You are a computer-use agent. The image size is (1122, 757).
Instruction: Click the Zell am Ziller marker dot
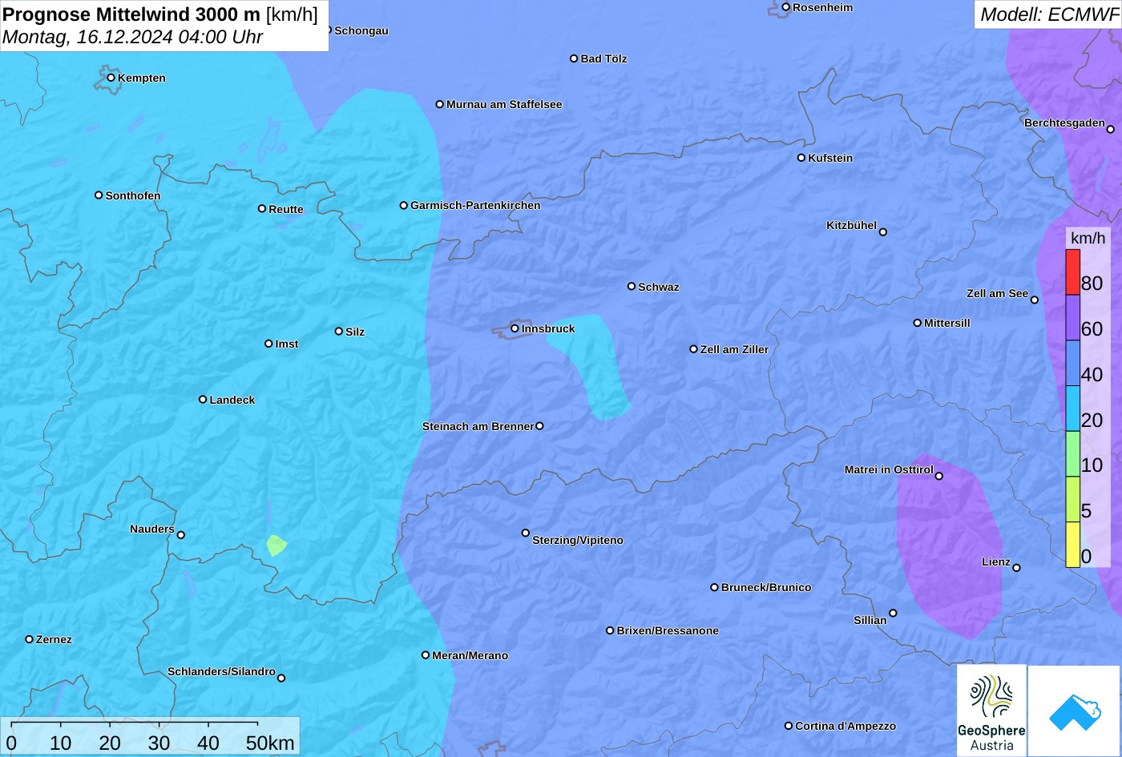694,349
